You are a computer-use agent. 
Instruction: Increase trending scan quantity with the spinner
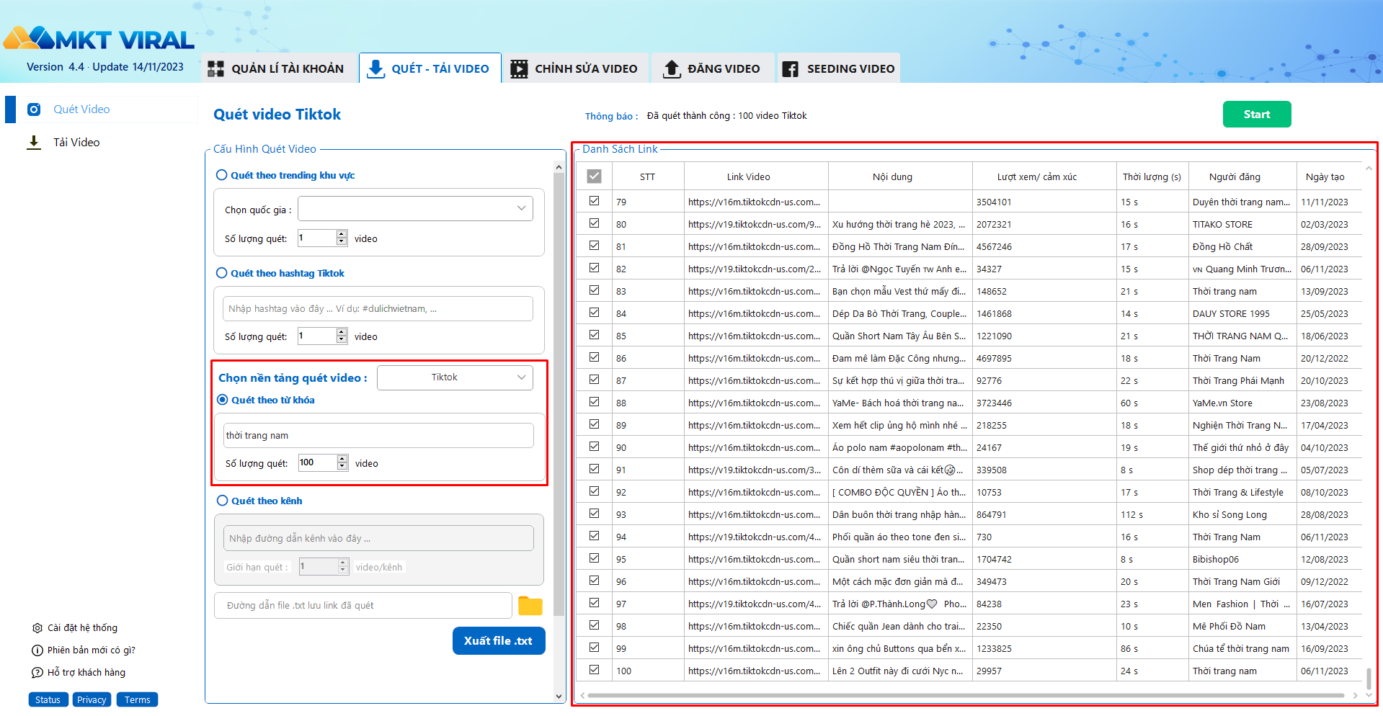342,234
